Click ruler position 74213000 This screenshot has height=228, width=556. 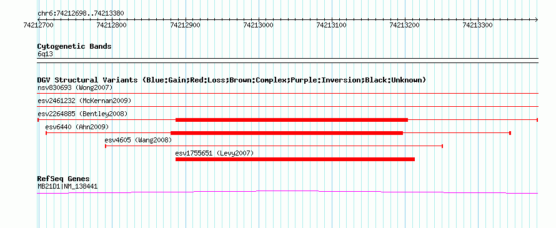point(259,25)
